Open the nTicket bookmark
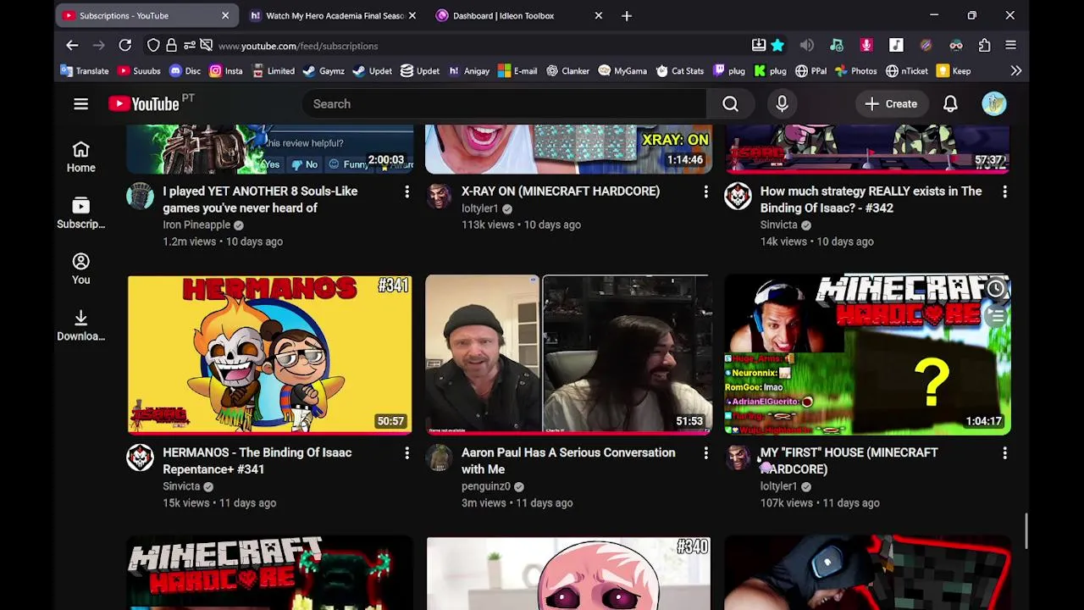This screenshot has width=1084, height=610. 906,71
